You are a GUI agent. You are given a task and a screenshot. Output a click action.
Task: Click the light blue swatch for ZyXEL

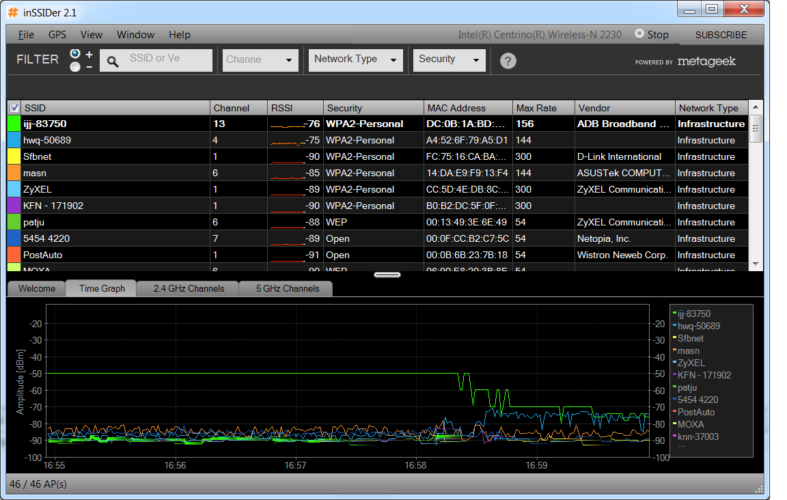[x=14, y=189]
